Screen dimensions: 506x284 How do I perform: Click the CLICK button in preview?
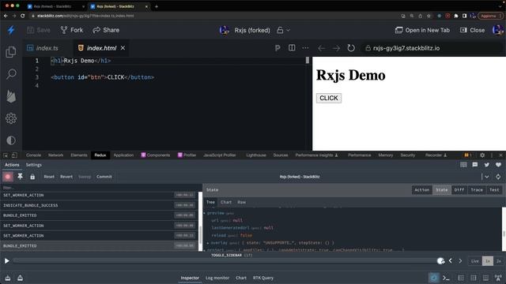coord(329,98)
